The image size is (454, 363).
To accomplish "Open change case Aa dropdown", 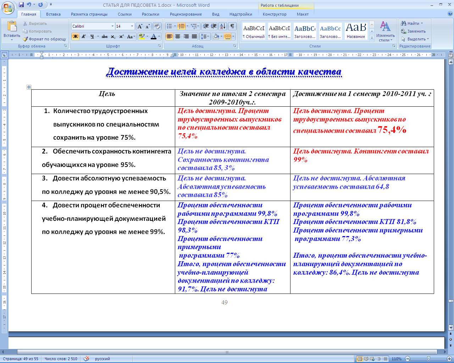I will tap(131, 37).
